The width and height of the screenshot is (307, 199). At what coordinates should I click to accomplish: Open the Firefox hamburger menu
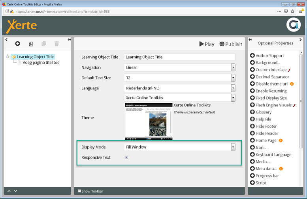click(301, 11)
